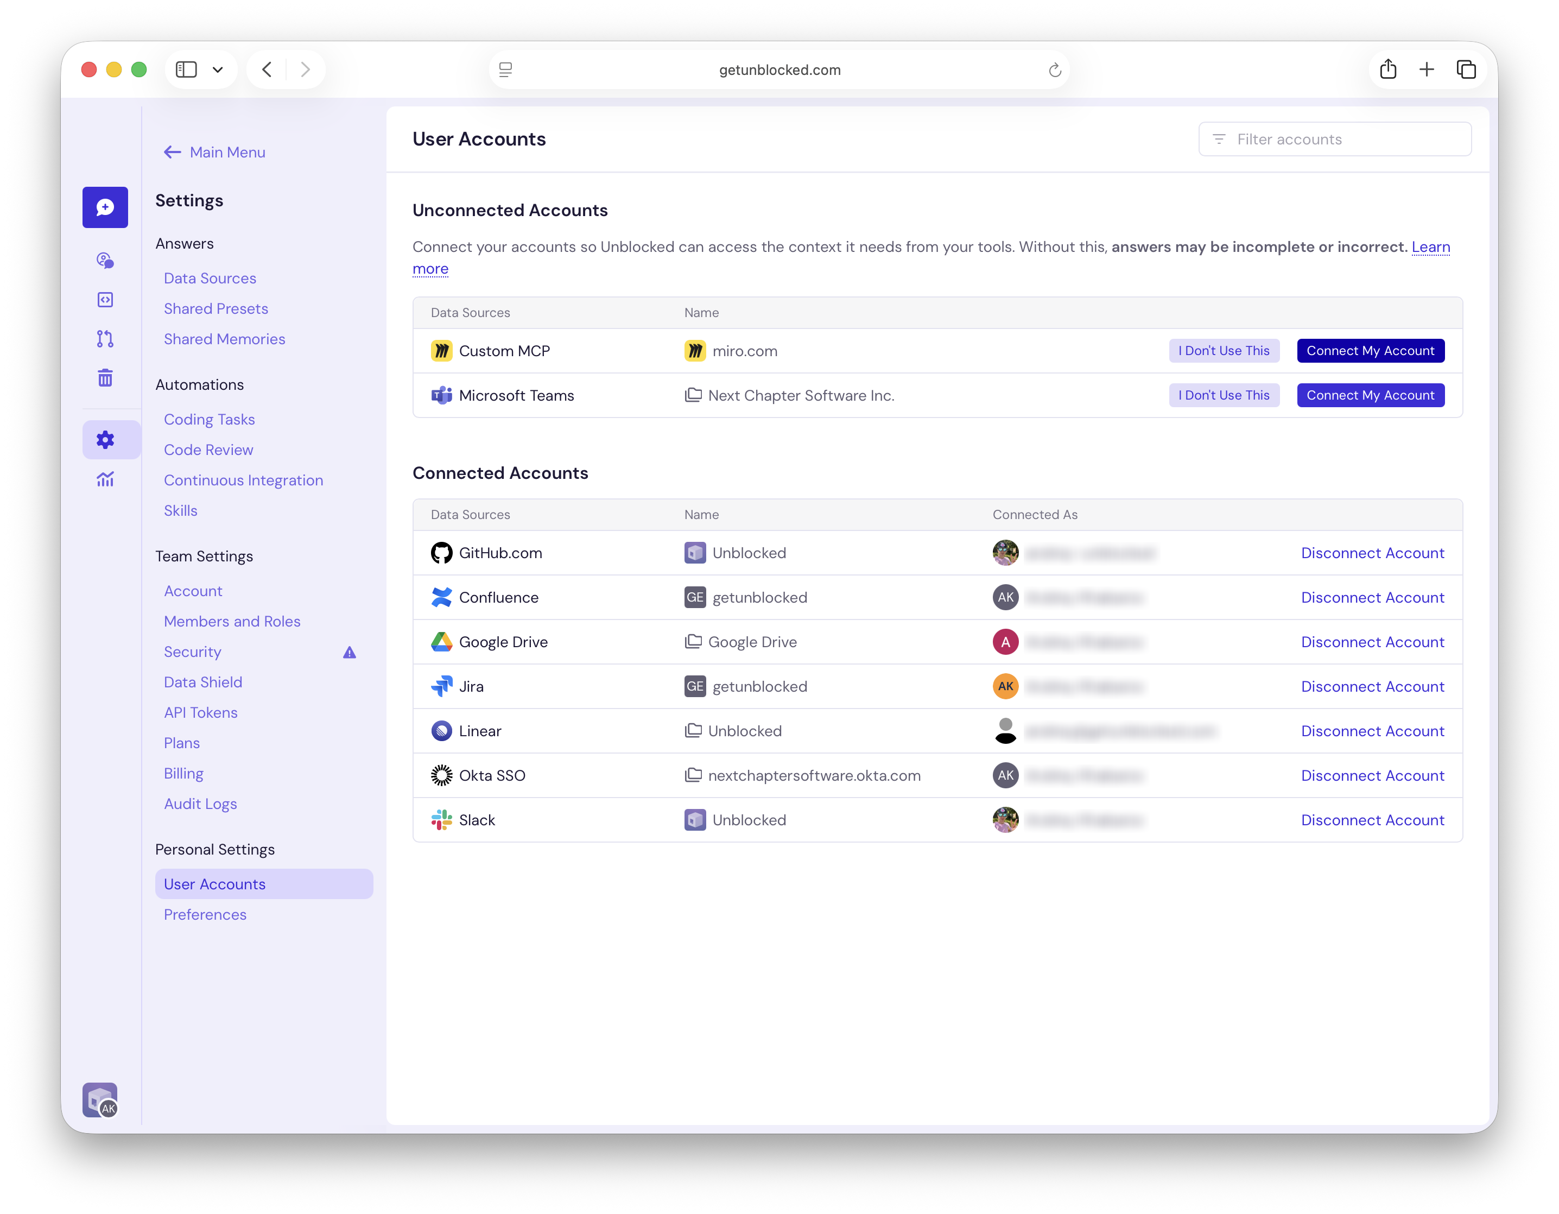Open the chat history sidebar icon
The image size is (1559, 1214).
pyautogui.click(x=105, y=261)
